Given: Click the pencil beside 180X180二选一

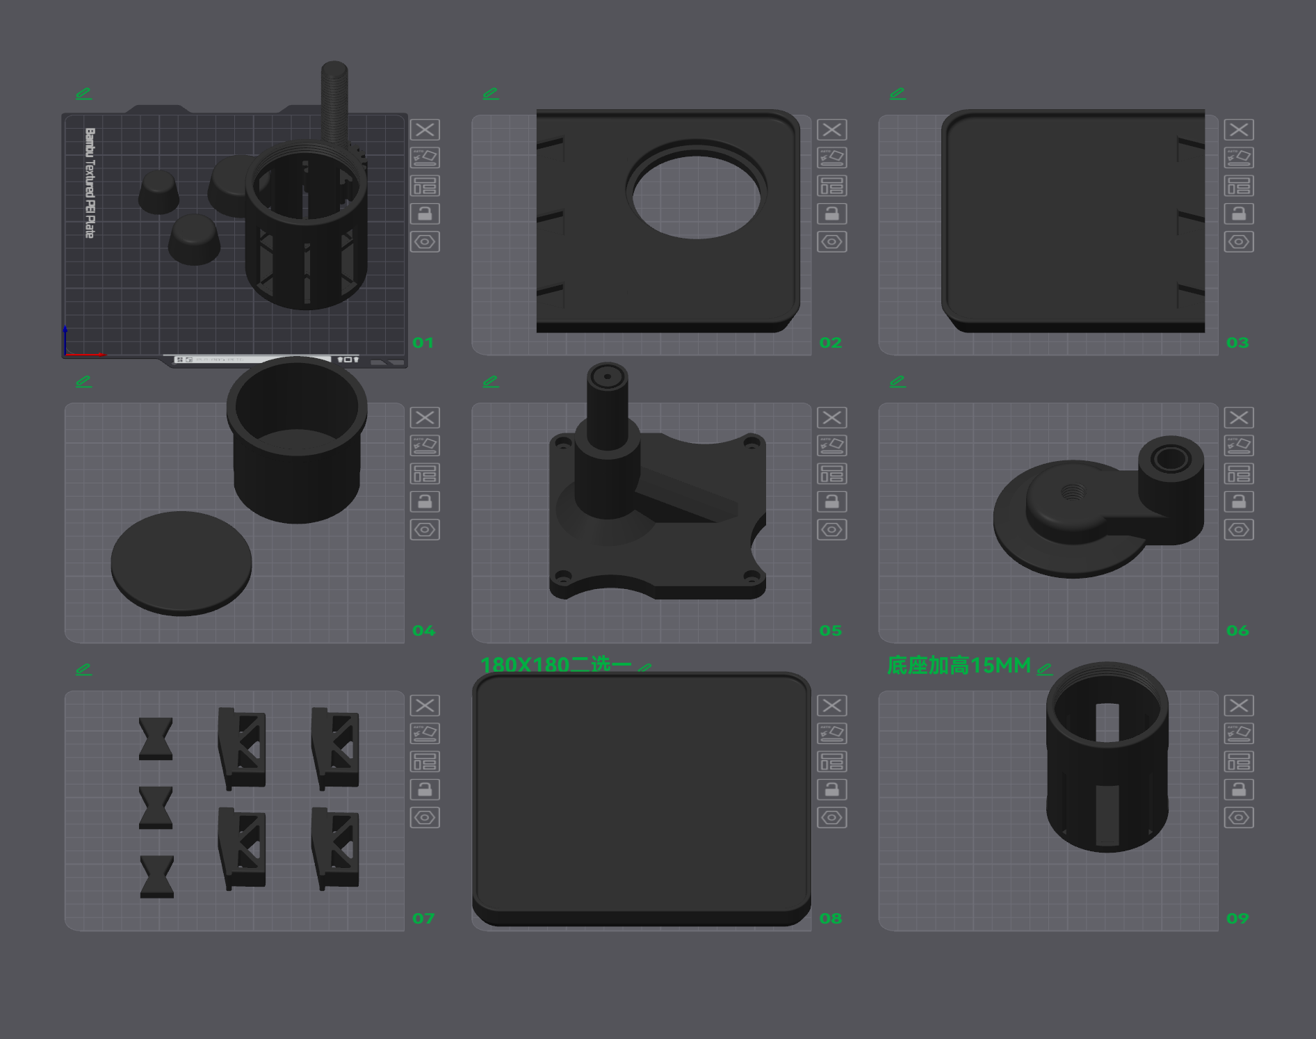Looking at the screenshot, I should pyautogui.click(x=645, y=667).
